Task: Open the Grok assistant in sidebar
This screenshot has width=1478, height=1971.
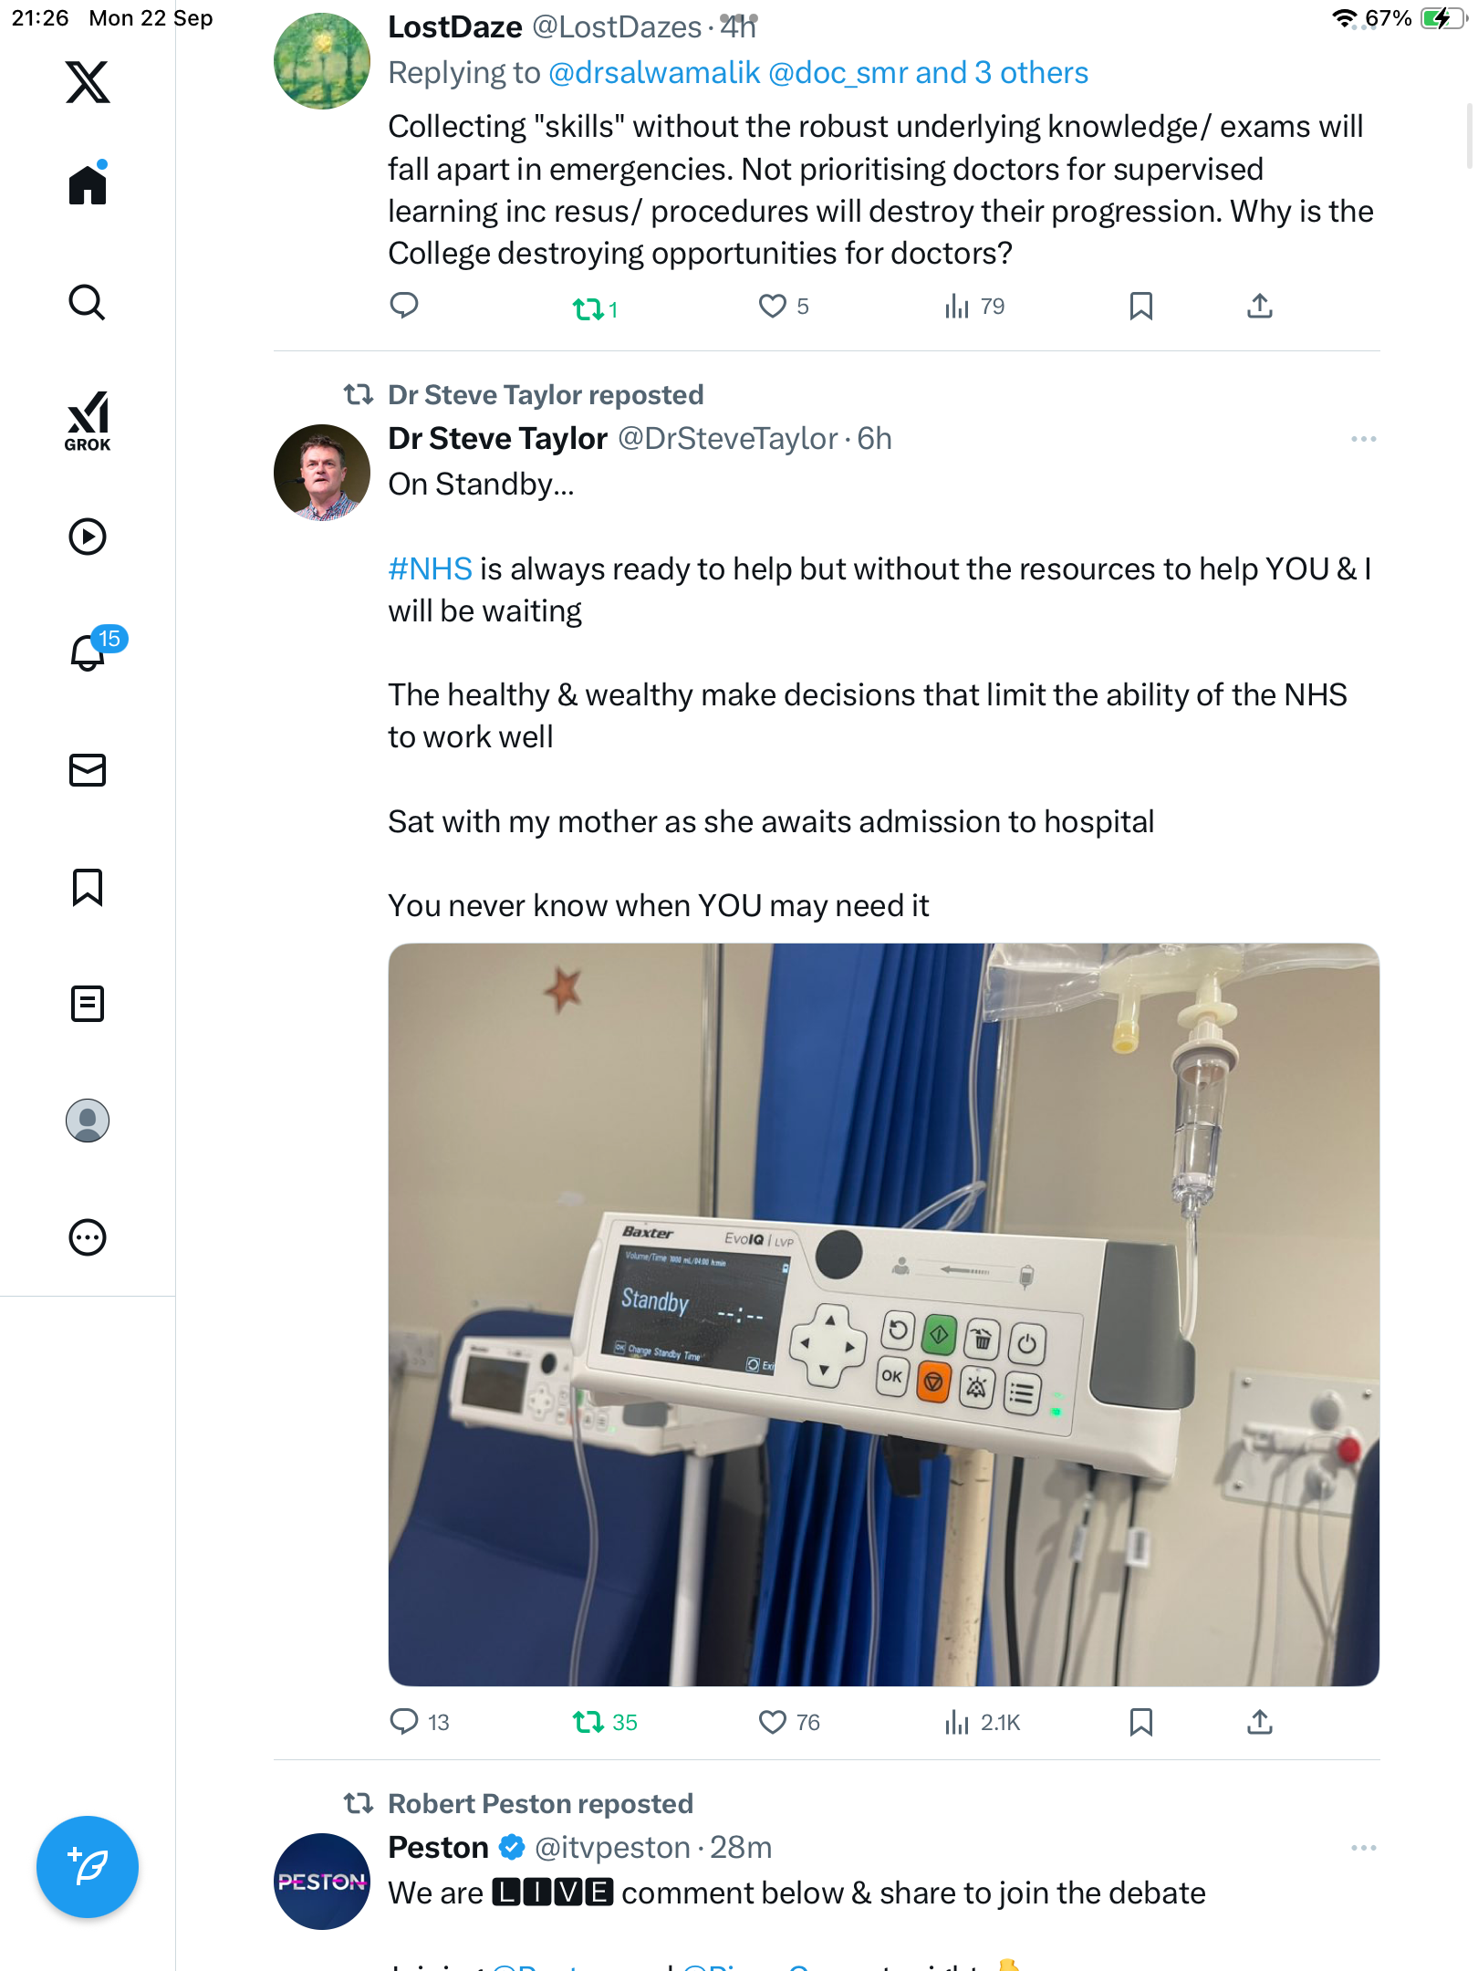Action: point(88,421)
